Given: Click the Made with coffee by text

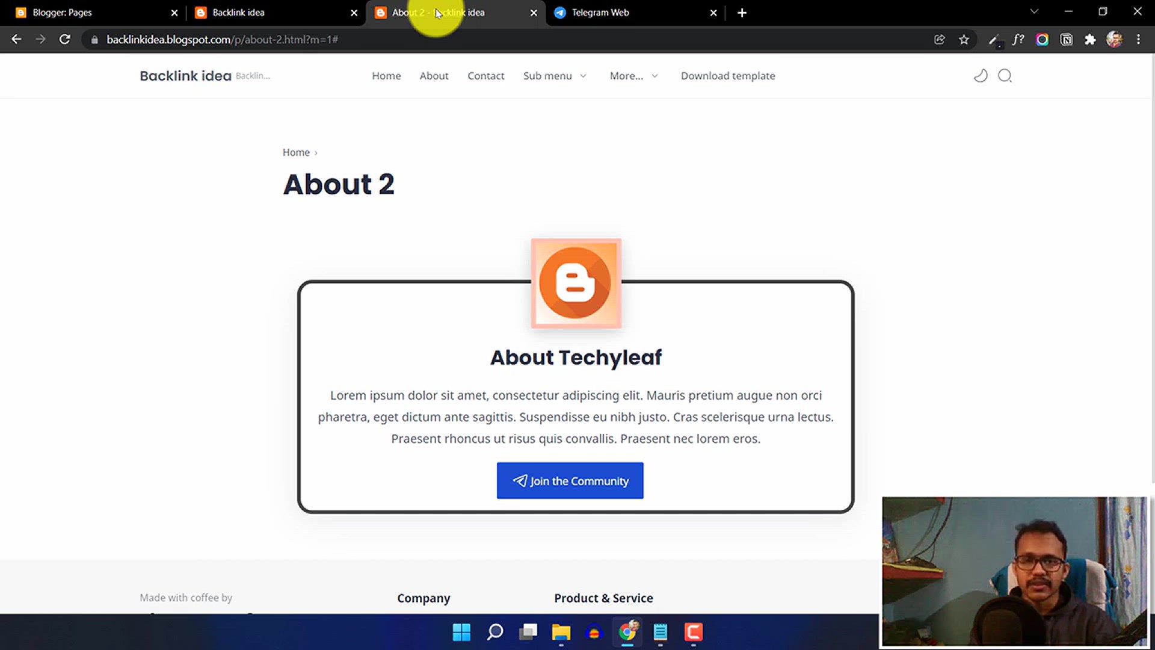Looking at the screenshot, I should tap(186, 598).
